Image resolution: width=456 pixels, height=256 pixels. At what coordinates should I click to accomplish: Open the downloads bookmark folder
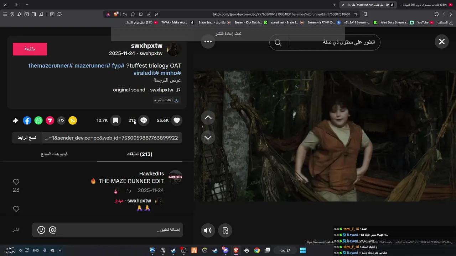coord(445,22)
